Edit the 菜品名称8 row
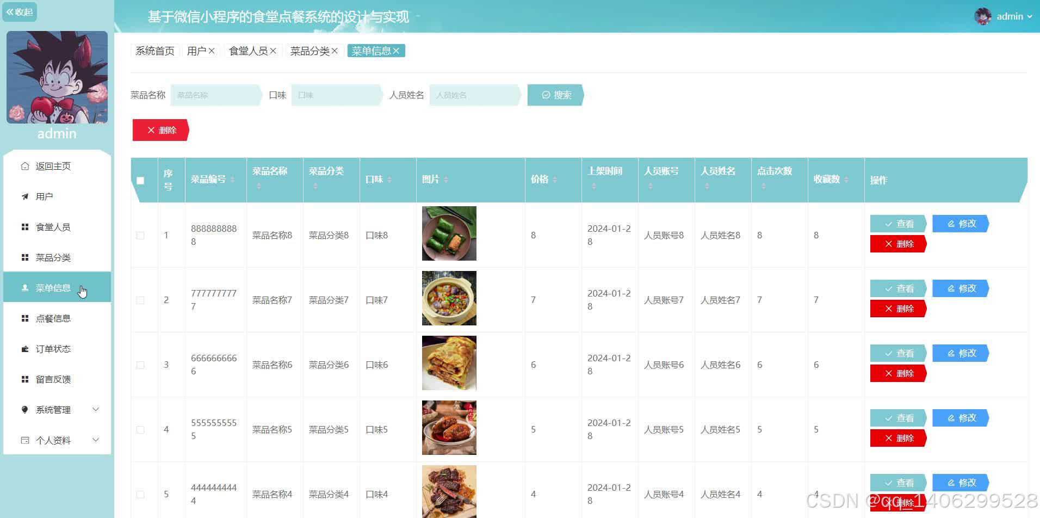The width and height of the screenshot is (1040, 518). [x=961, y=224]
